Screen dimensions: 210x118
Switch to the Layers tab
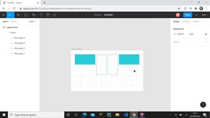(5, 21)
